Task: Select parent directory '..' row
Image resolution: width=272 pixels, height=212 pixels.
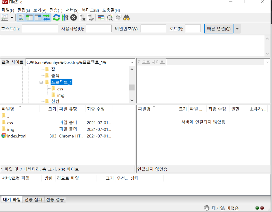Action: click(56, 116)
